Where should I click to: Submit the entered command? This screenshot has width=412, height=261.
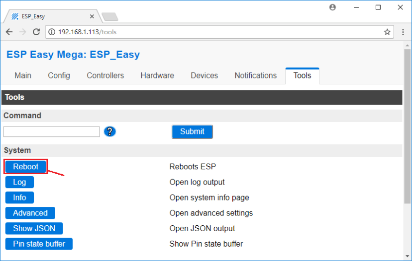point(192,131)
